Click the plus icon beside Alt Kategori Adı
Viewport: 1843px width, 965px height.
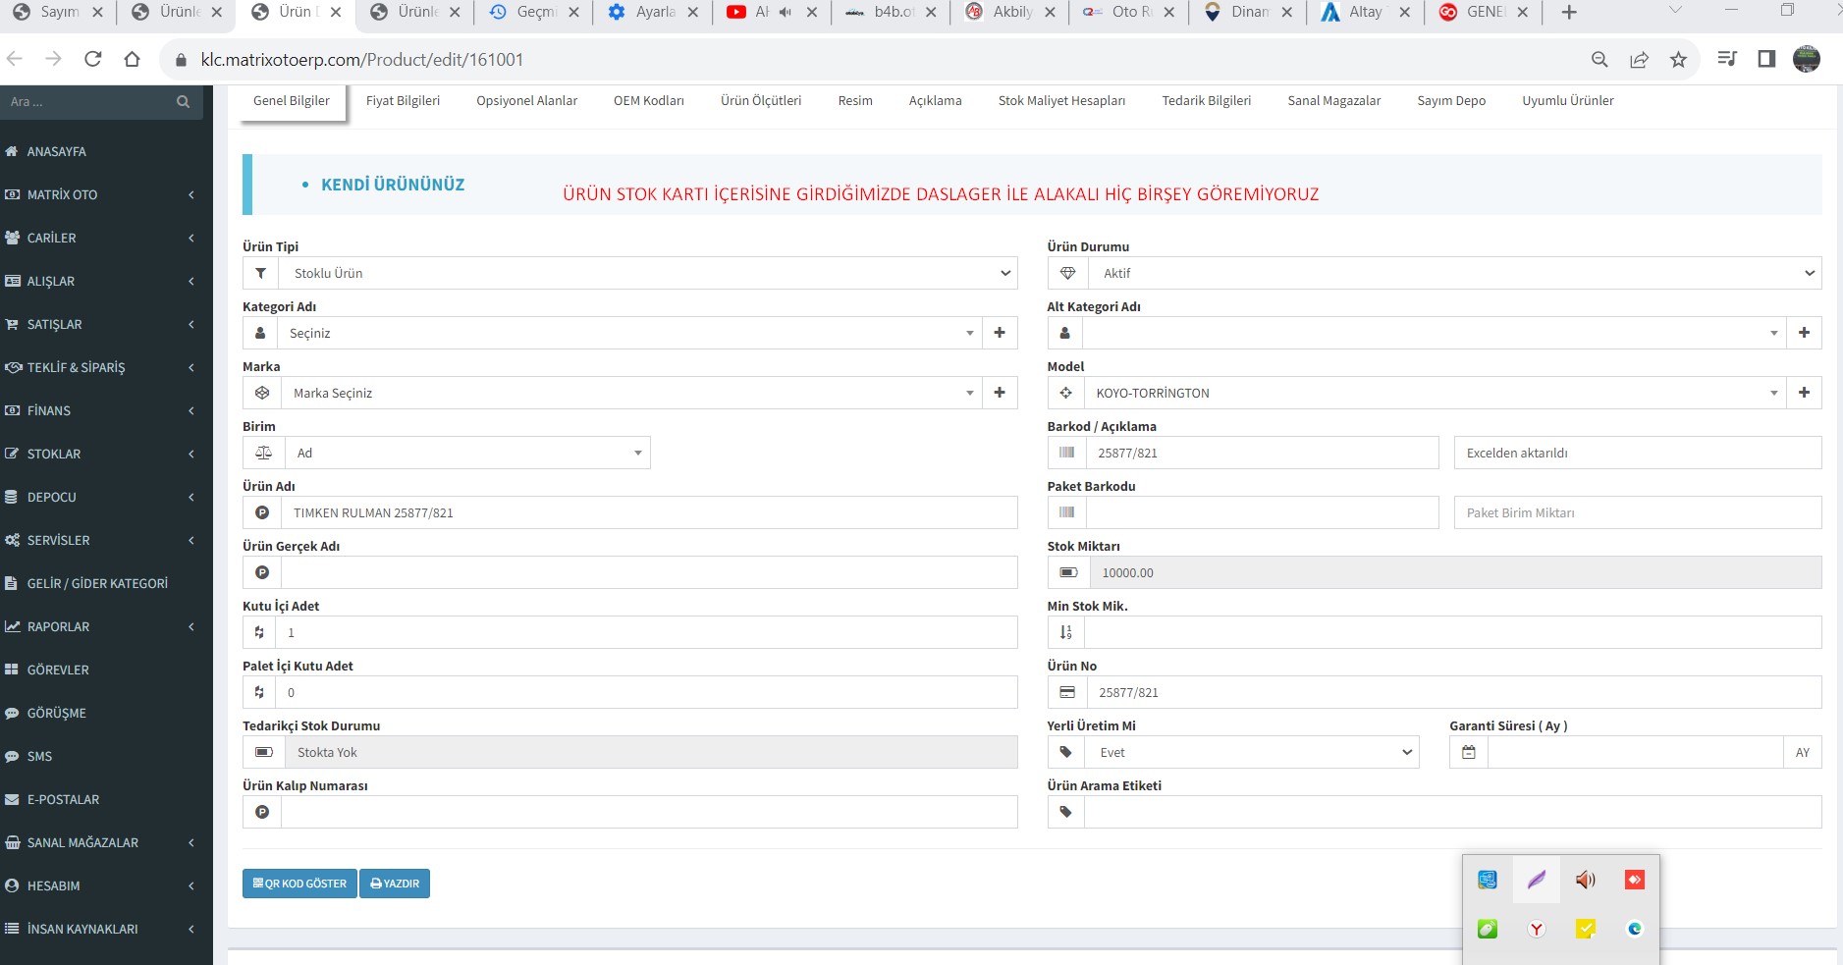[x=1803, y=333]
